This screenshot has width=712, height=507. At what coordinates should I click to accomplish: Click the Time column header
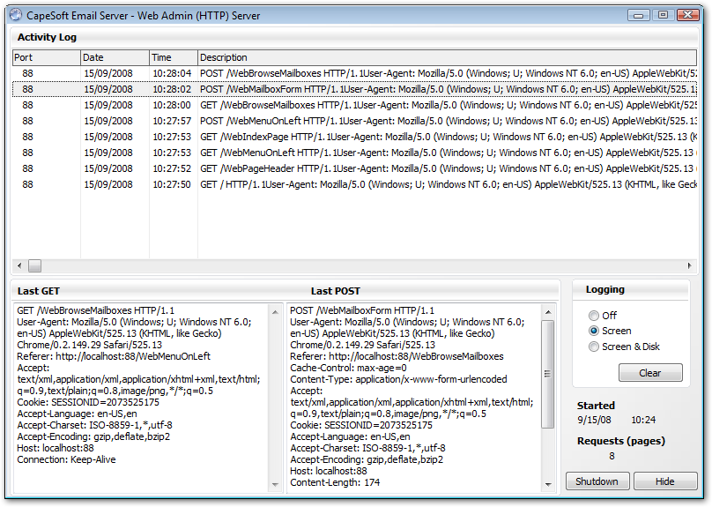[173, 57]
